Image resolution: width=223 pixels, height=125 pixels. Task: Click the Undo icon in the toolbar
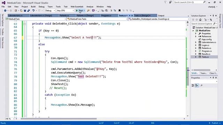(x=33, y=11)
